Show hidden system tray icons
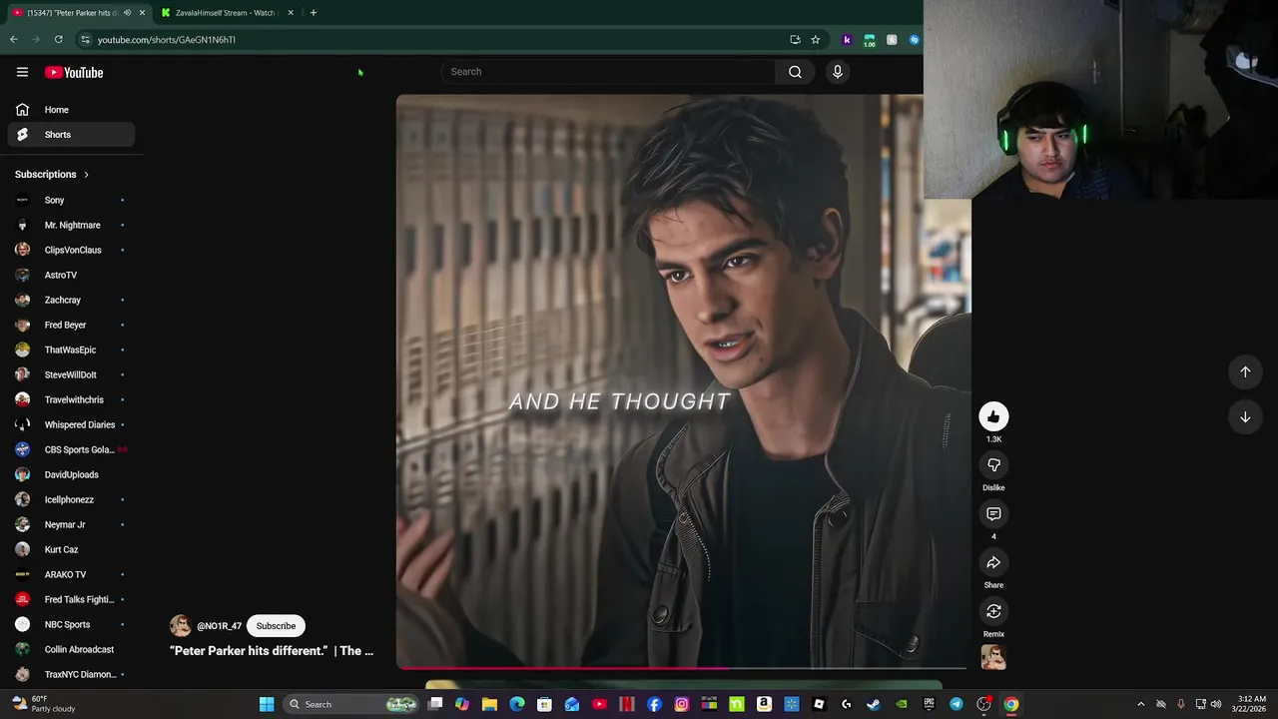 pyautogui.click(x=1141, y=704)
